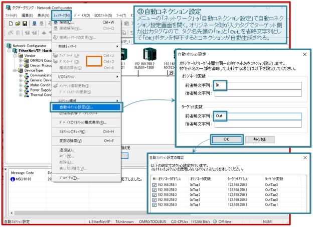Click the Communications device type icon
Screen dimensions: 313x227
tap(27, 75)
